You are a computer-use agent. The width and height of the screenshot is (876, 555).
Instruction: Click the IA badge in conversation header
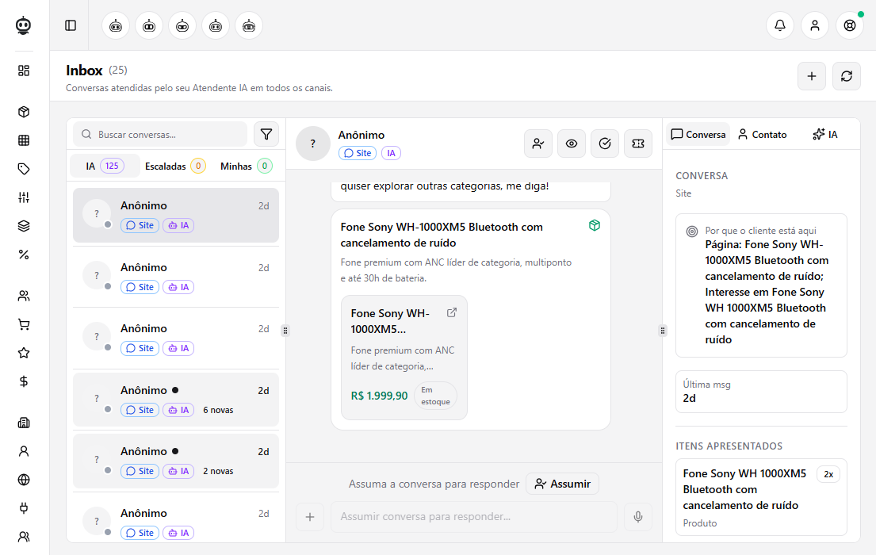point(391,153)
